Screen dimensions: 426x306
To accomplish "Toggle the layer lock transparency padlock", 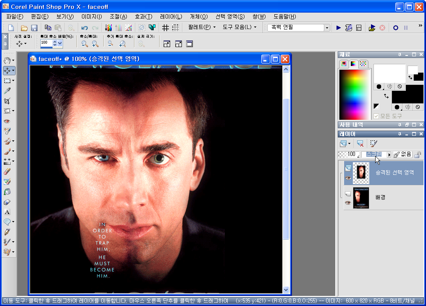I will tap(418, 155).
